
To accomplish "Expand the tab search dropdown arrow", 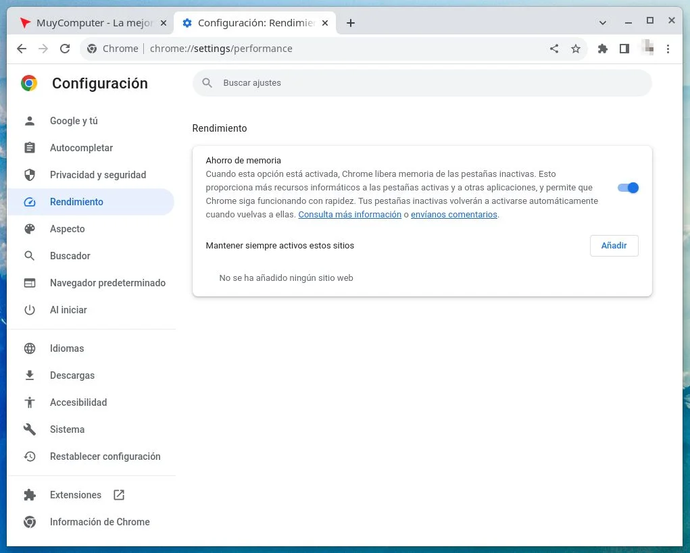I will 603,23.
